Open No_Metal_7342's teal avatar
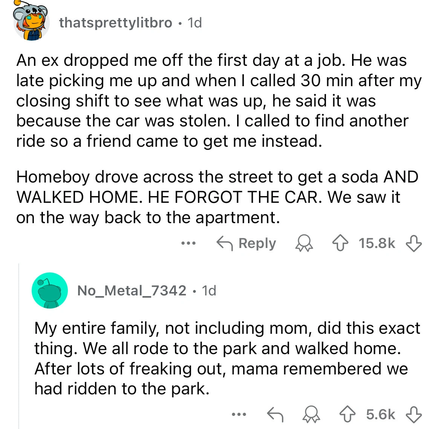 (x=50, y=291)
